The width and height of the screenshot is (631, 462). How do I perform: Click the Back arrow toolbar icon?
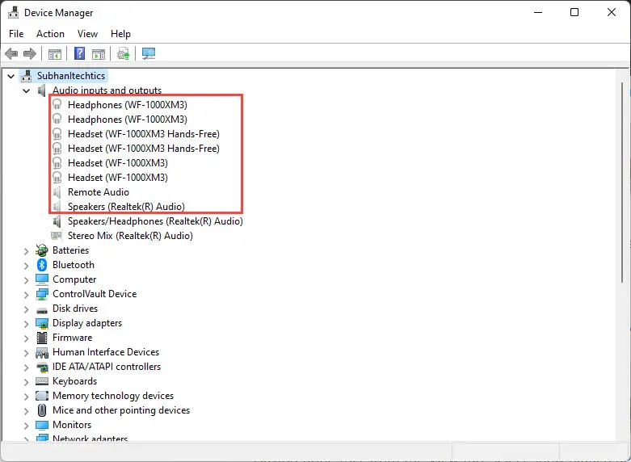[x=11, y=53]
